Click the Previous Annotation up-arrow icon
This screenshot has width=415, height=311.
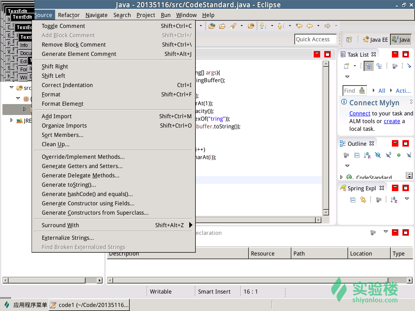coord(281,26)
